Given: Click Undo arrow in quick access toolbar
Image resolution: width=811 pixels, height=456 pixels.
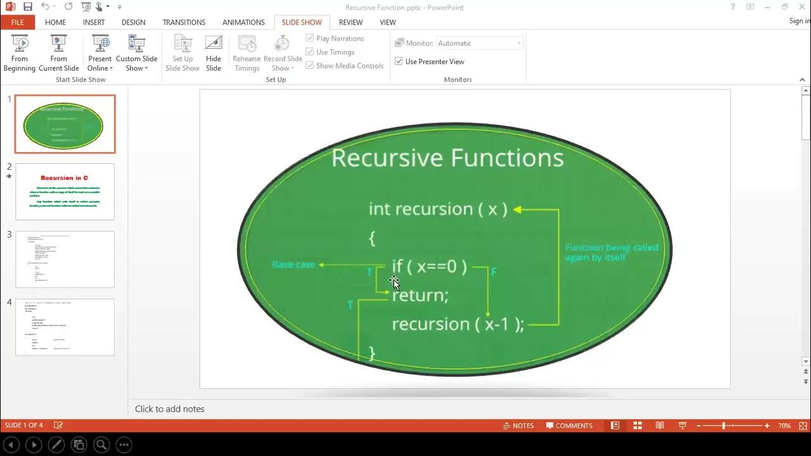Looking at the screenshot, I should click(x=45, y=7).
